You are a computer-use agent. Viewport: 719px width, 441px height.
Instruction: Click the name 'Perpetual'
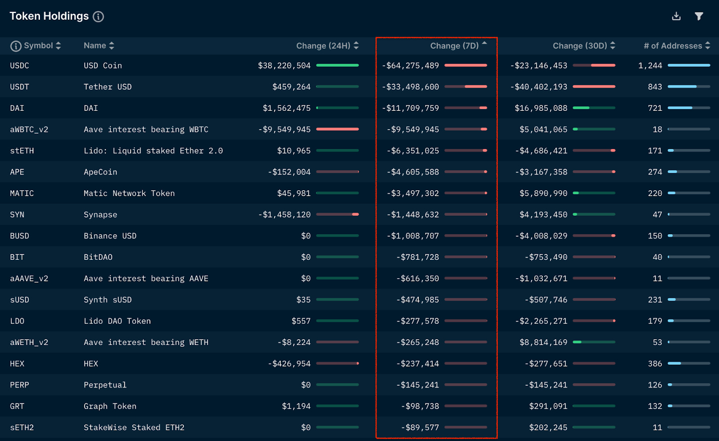[x=105, y=385]
